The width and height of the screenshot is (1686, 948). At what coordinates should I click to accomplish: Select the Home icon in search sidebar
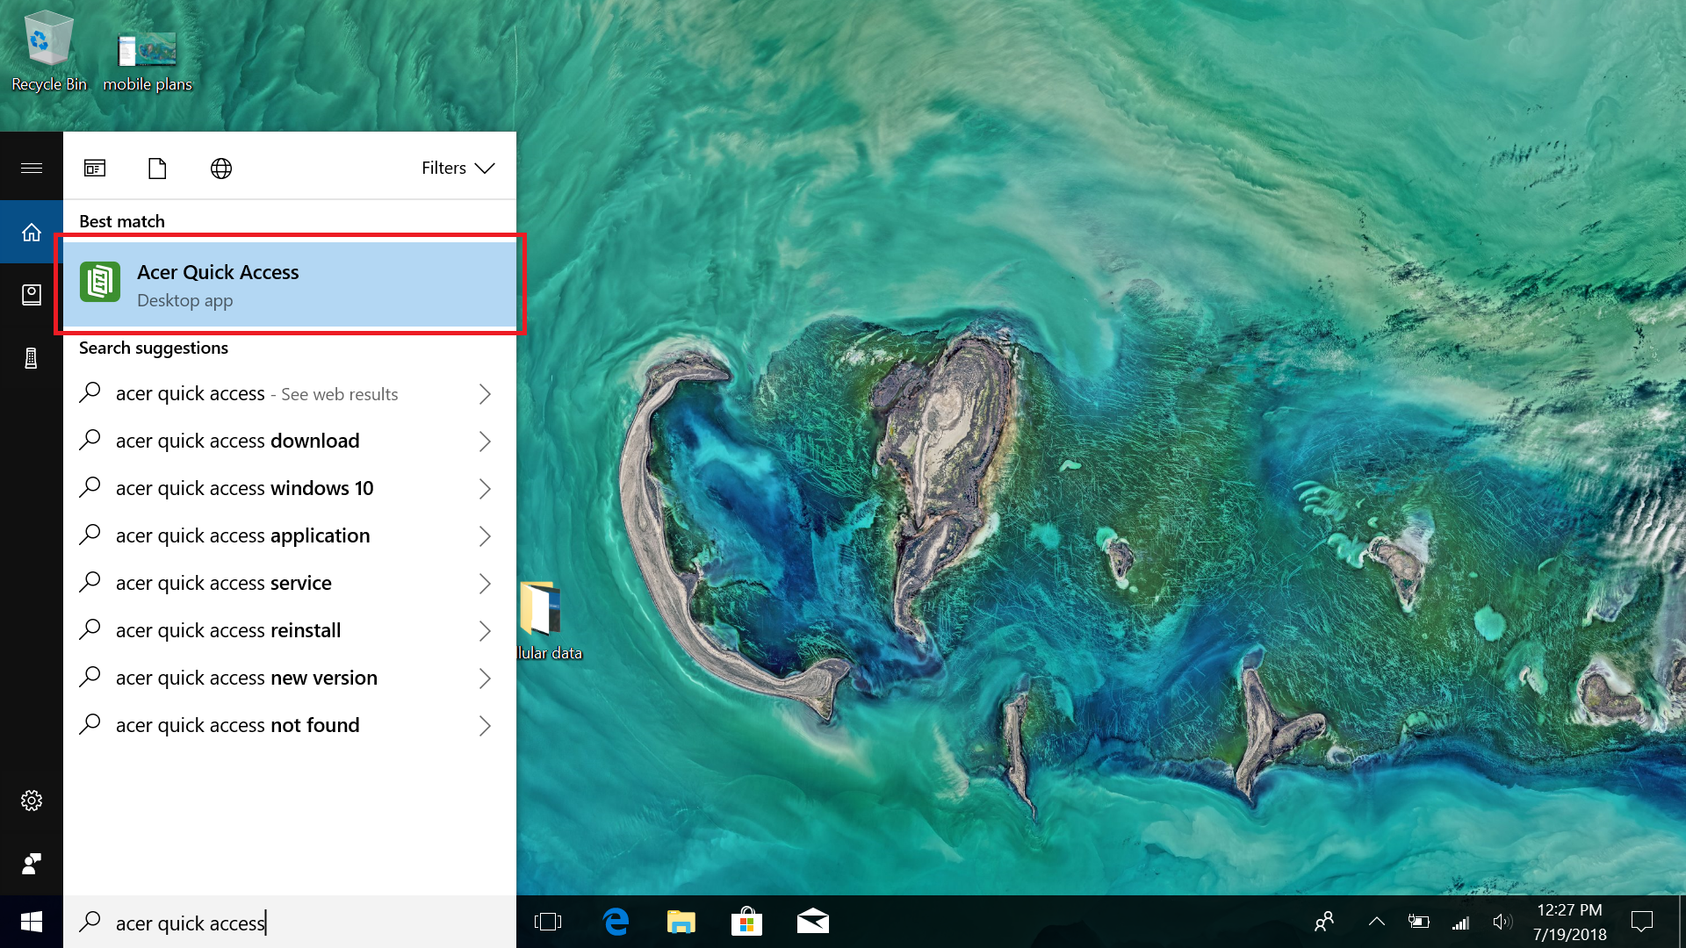pos(32,232)
